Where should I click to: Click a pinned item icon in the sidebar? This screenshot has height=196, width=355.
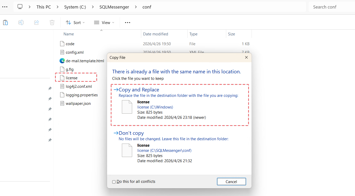(x=50, y=88)
